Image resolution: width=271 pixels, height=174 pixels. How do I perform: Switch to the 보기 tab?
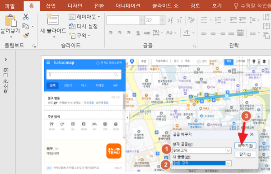(x=217, y=6)
